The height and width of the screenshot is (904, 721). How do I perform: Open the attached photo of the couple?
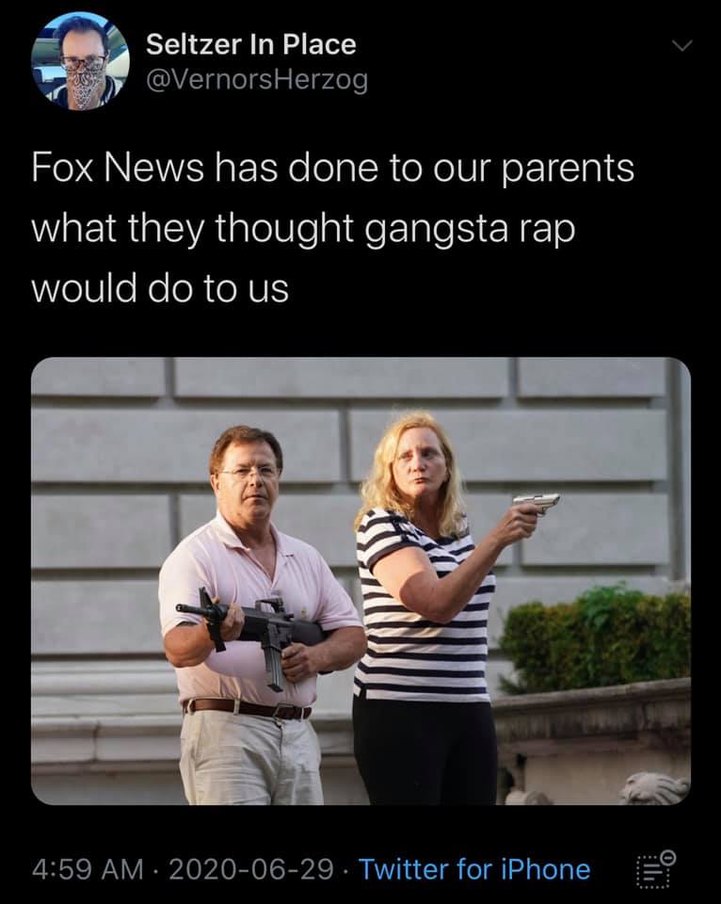(360, 581)
